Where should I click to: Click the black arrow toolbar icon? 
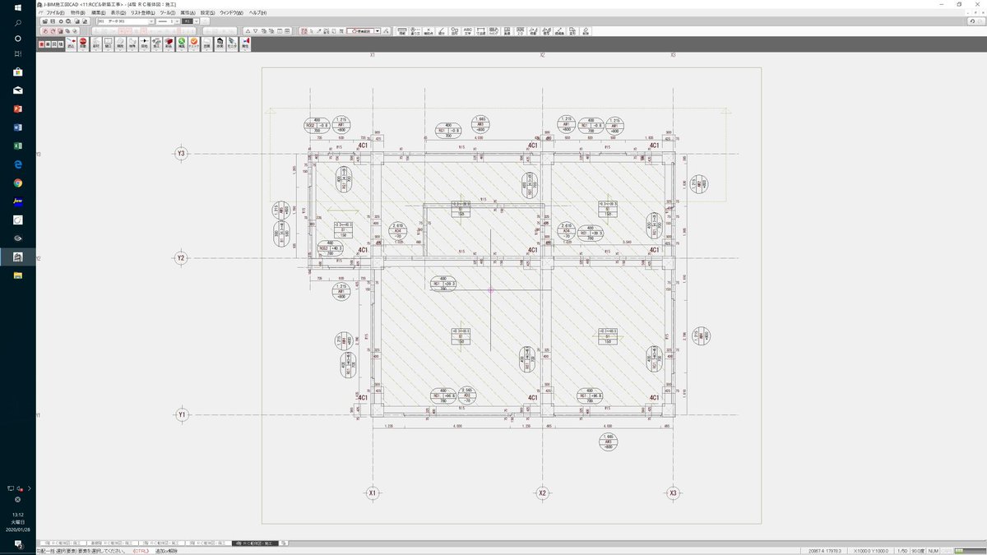(145, 43)
